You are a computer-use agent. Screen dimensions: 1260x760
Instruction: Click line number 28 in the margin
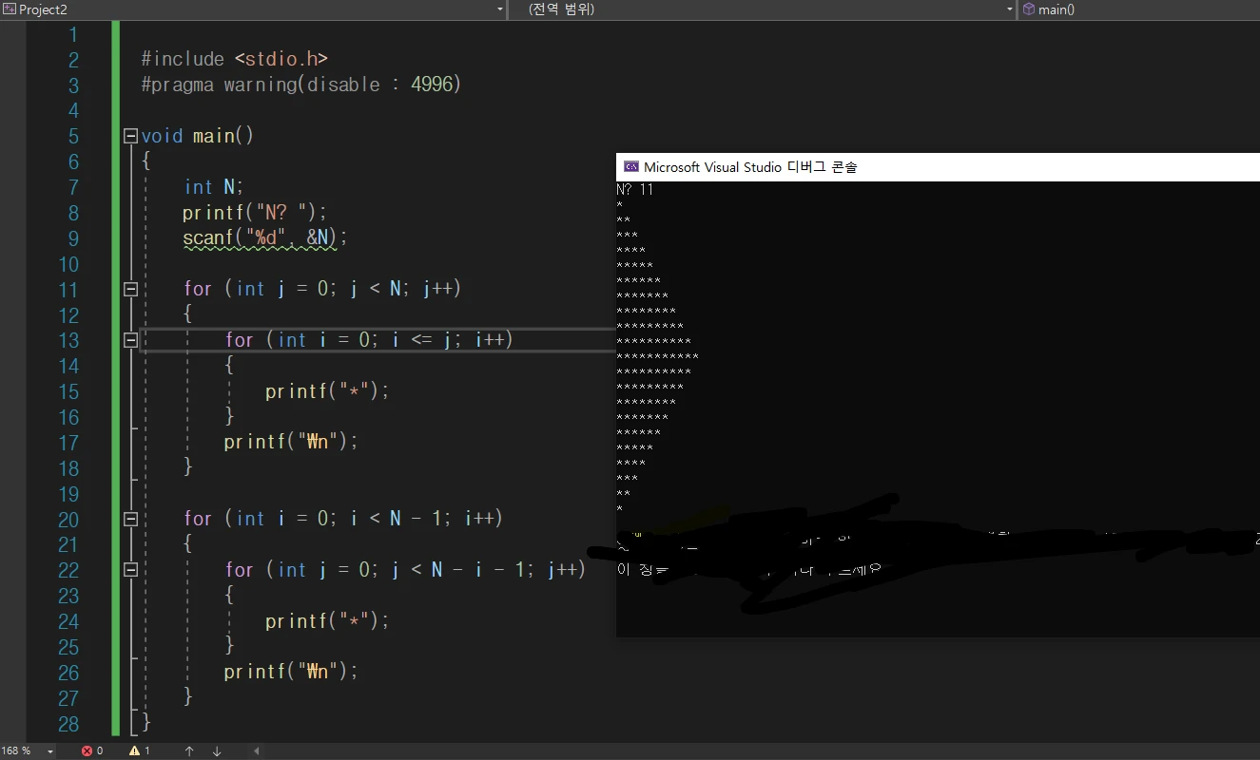point(68,723)
